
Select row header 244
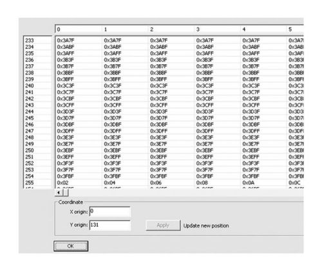[37, 112]
